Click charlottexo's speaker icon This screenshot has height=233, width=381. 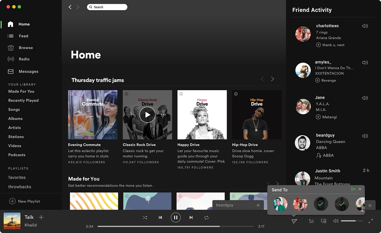click(x=365, y=26)
